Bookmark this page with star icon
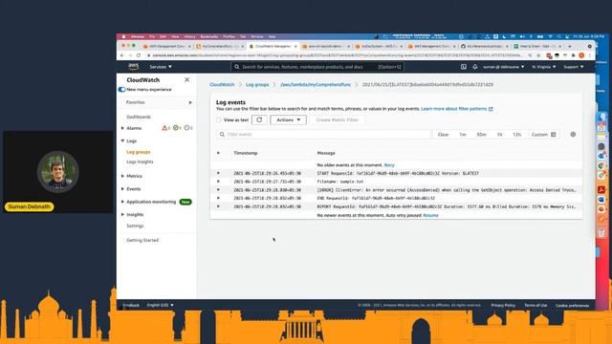This screenshot has height=344, width=612. point(538,55)
